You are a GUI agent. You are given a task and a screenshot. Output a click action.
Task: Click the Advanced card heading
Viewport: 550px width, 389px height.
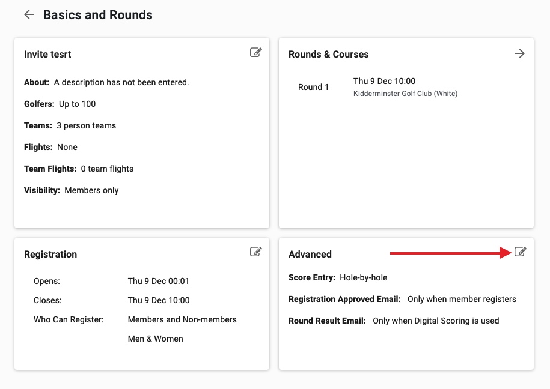[x=310, y=254]
